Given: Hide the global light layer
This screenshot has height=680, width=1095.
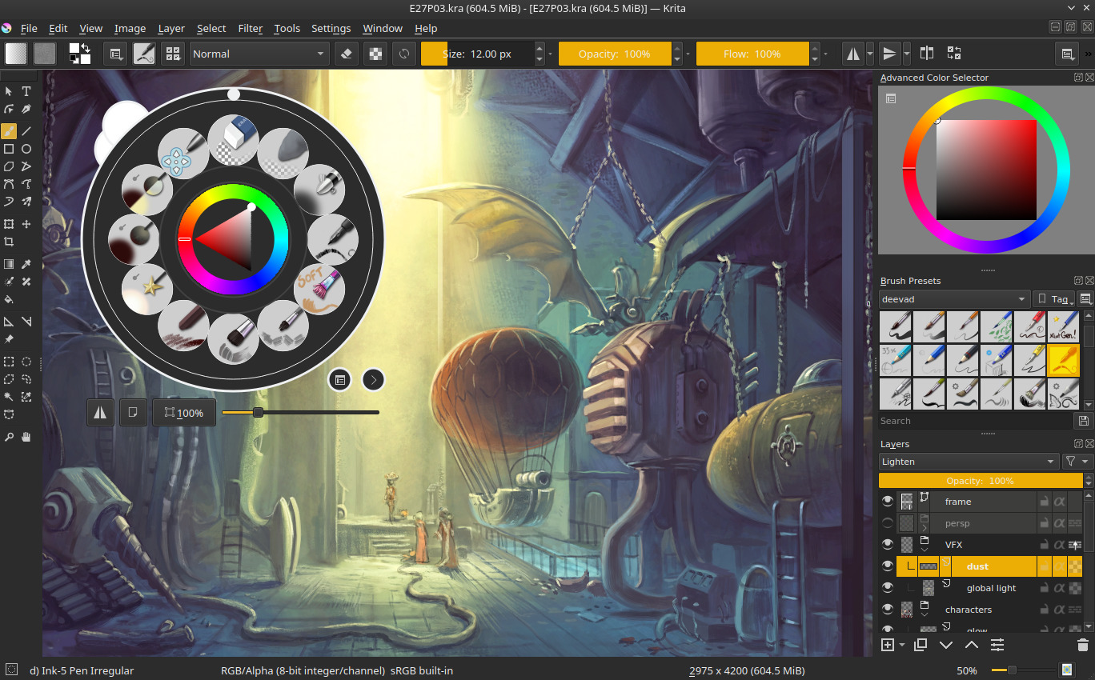Looking at the screenshot, I should click(887, 588).
